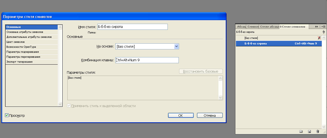Viewport: 327px width, 138px height.
Task: Click the Имя стиля text field
Action: click(x=132, y=27)
